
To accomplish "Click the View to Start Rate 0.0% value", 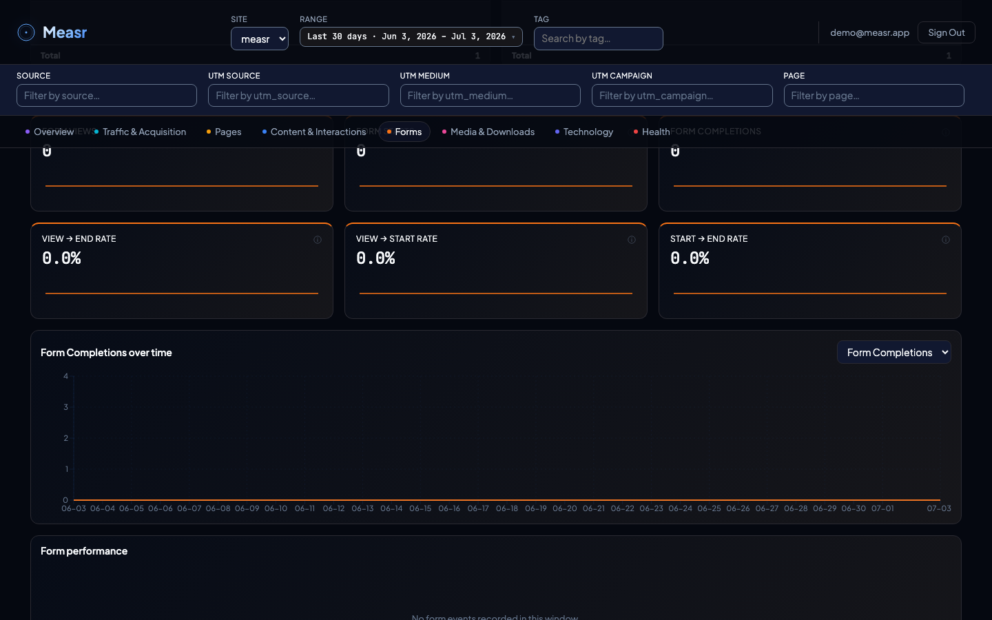I will 375,258.
